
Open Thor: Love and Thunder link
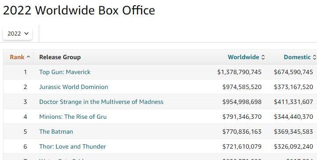72,146
